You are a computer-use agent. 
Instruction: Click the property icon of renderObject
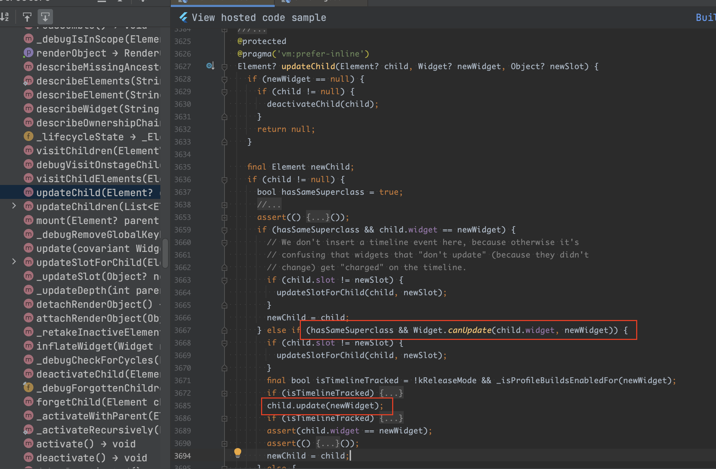[29, 53]
